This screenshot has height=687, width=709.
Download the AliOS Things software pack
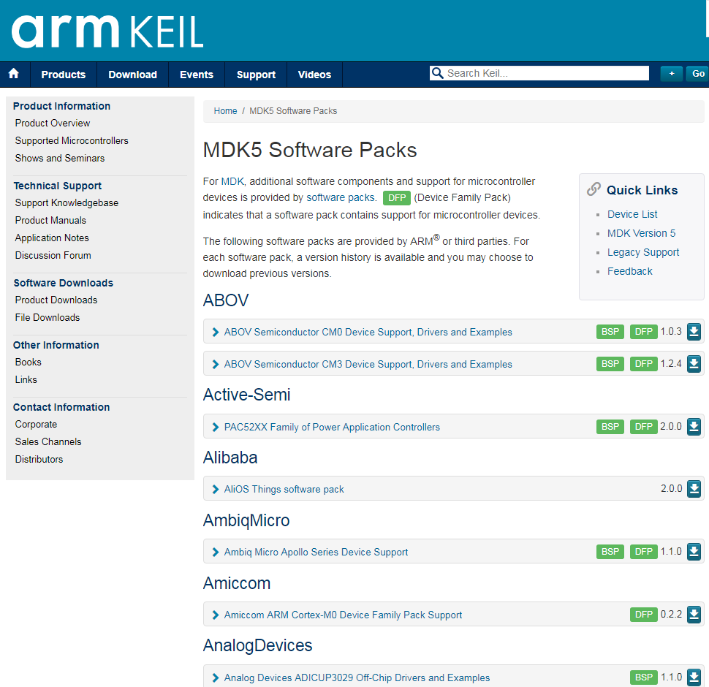(x=694, y=489)
